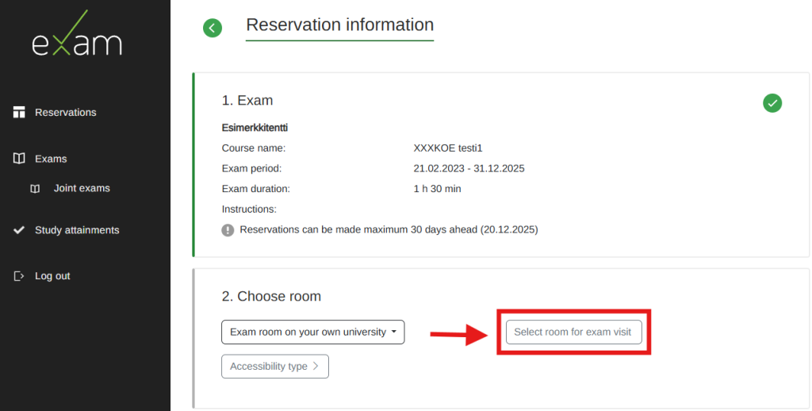Click the green completed checkmark icon
The image size is (812, 411).
pyautogui.click(x=772, y=102)
